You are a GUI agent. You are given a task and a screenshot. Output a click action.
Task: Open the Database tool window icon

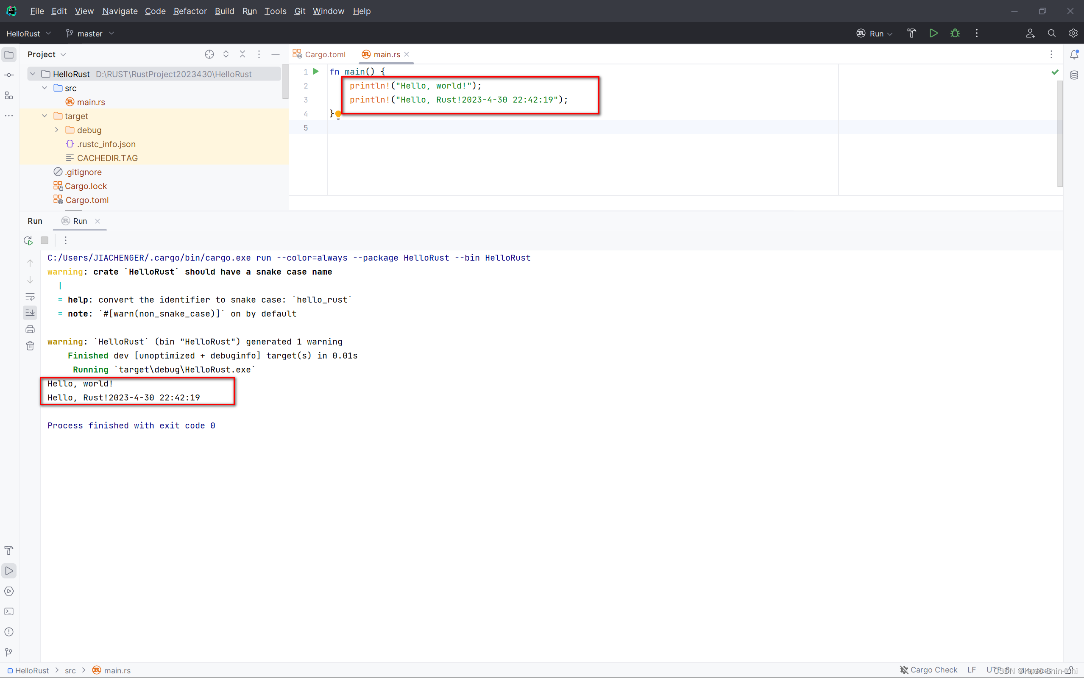[x=1074, y=75]
